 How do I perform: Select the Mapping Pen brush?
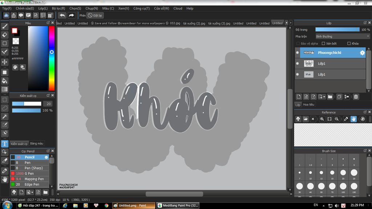click(29, 179)
